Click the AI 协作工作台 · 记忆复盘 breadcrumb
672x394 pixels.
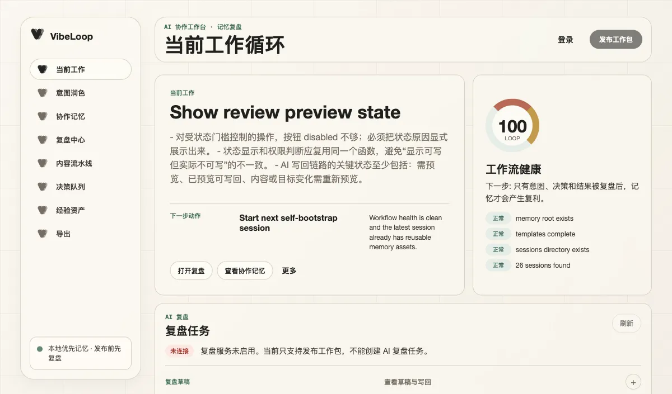(203, 27)
